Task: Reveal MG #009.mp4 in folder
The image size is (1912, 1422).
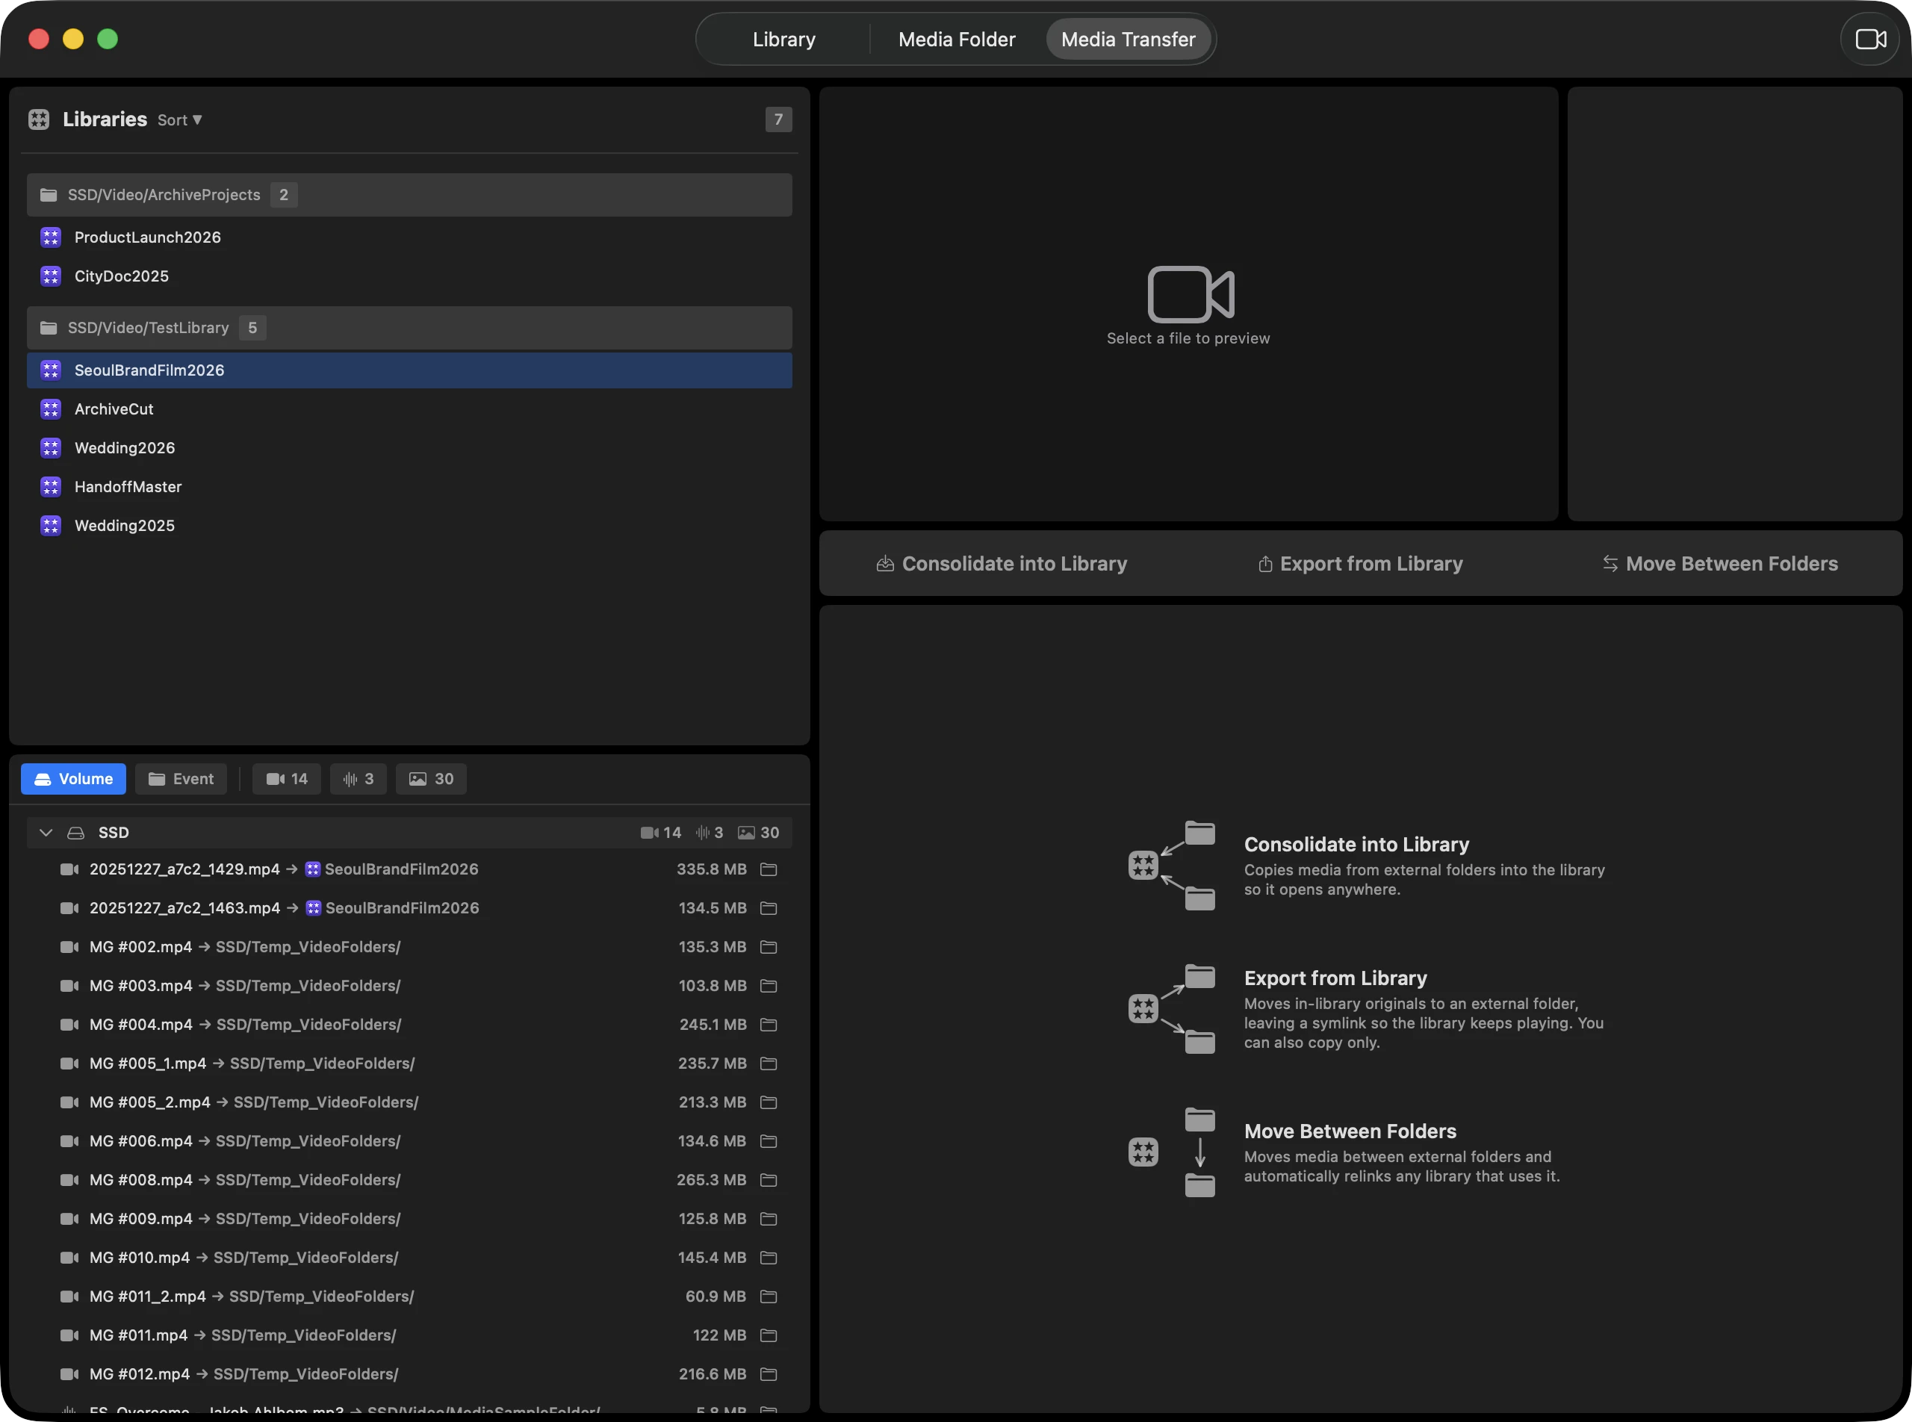Action: pos(769,1219)
